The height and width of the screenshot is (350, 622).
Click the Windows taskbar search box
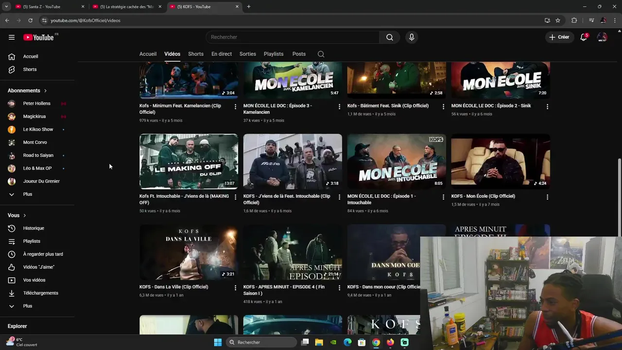(262, 342)
